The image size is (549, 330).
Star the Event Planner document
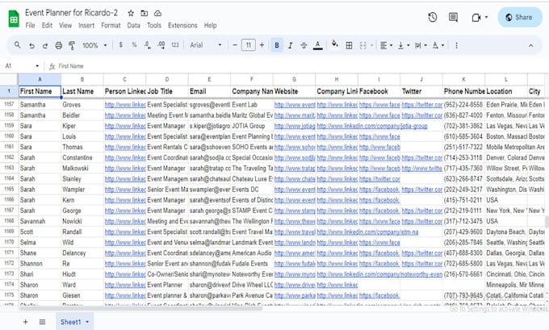click(x=131, y=13)
